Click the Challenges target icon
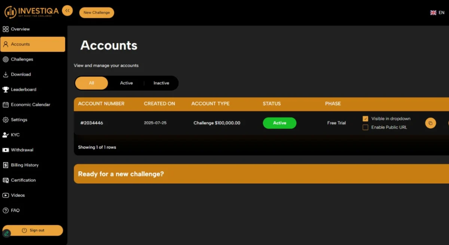This screenshot has height=245, width=449. click(6, 59)
